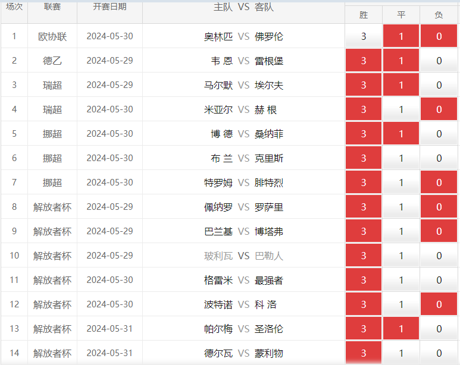Select loss (0) for 格雷米 VS 最强者
Image resolution: width=460 pixels, height=365 pixels.
[439, 279]
